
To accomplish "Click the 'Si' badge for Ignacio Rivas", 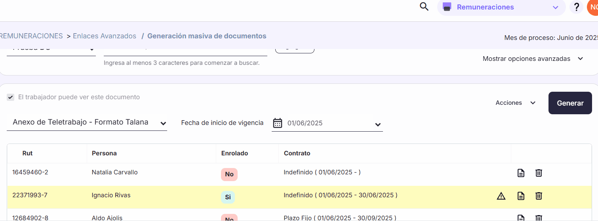I will point(228,197).
